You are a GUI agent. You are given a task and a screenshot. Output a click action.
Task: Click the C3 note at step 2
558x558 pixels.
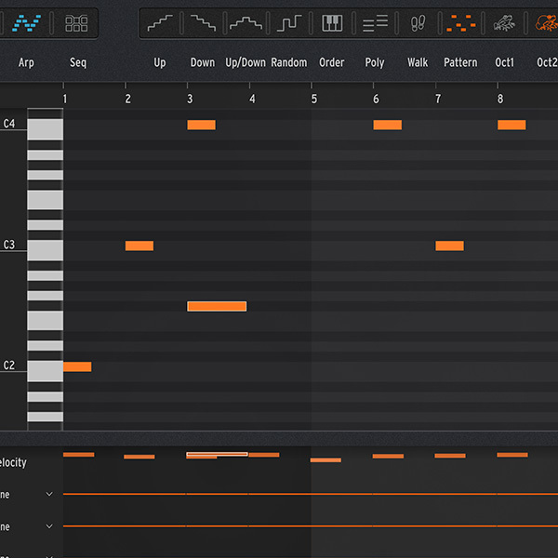click(x=139, y=246)
